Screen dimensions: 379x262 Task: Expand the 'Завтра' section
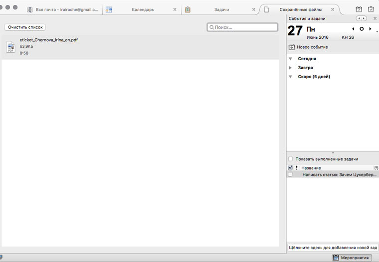(x=290, y=68)
